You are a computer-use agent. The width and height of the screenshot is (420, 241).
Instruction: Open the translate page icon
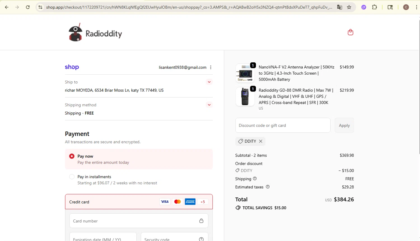[340, 7]
